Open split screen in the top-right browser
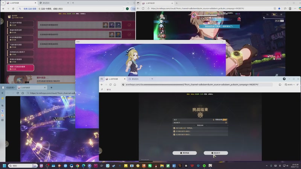This screenshot has width=301, height=169. click(x=275, y=8)
